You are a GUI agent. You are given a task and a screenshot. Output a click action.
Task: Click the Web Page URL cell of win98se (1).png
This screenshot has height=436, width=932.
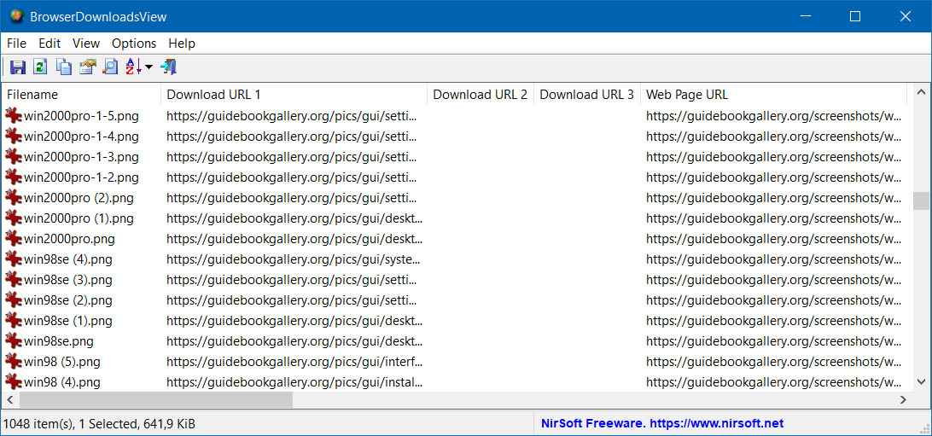(x=773, y=321)
